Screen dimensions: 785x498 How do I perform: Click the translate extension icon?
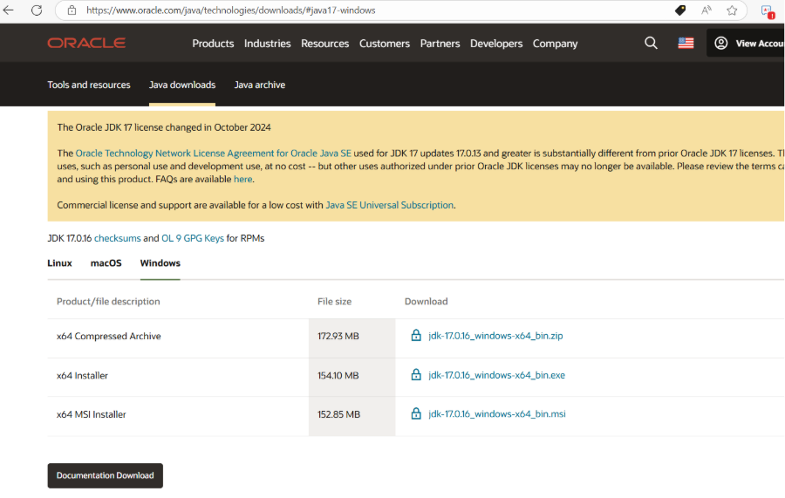coord(768,10)
